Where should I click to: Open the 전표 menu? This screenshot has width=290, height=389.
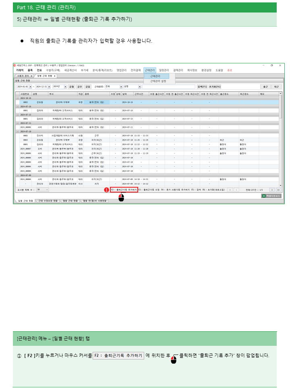pos(39,70)
